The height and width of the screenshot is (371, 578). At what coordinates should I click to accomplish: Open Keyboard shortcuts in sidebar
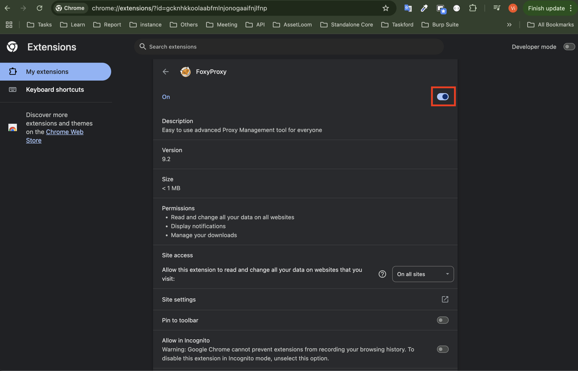click(56, 90)
